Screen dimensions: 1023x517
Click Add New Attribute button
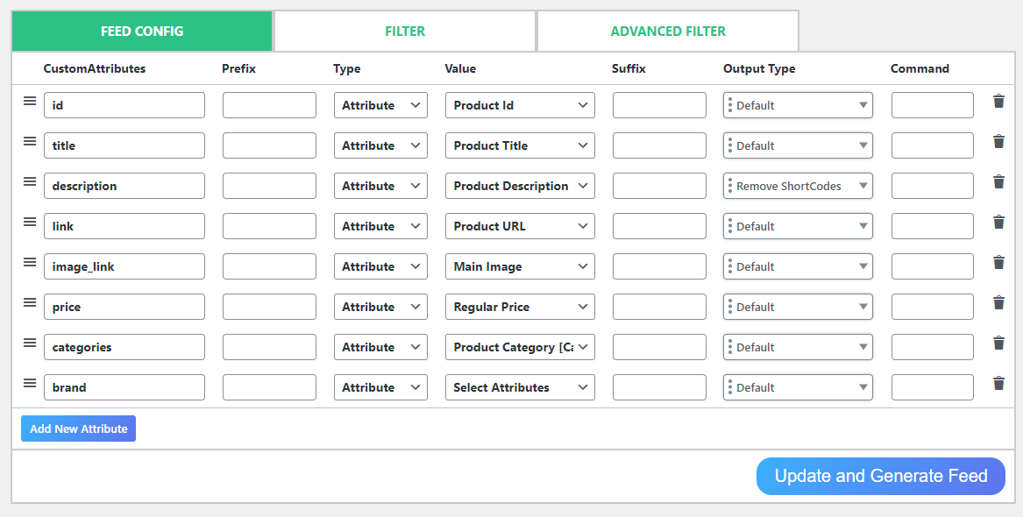click(x=79, y=428)
